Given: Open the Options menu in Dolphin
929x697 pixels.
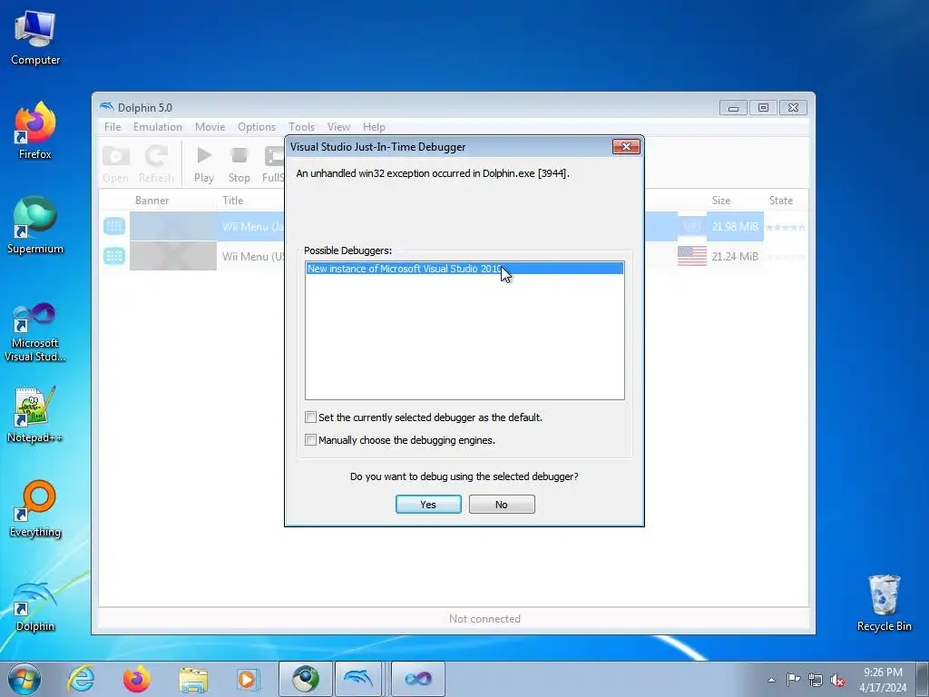Looking at the screenshot, I should [x=257, y=127].
